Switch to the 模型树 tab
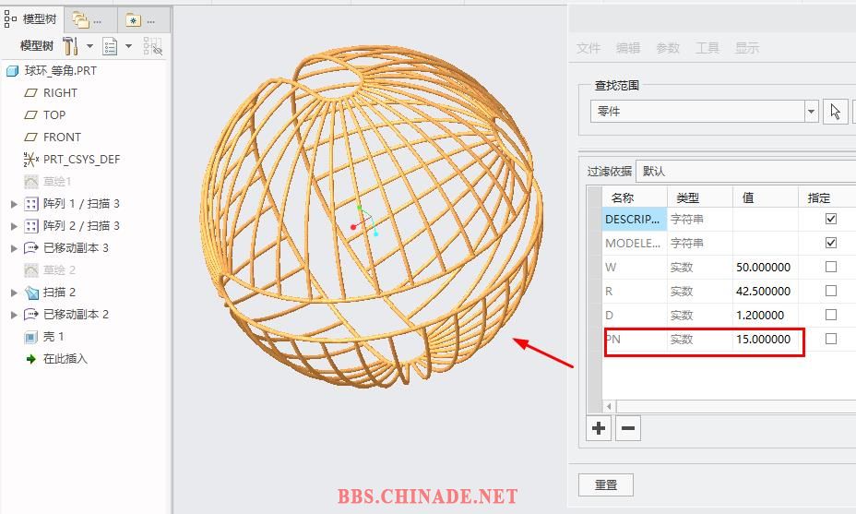The width and height of the screenshot is (856, 514). (31, 19)
